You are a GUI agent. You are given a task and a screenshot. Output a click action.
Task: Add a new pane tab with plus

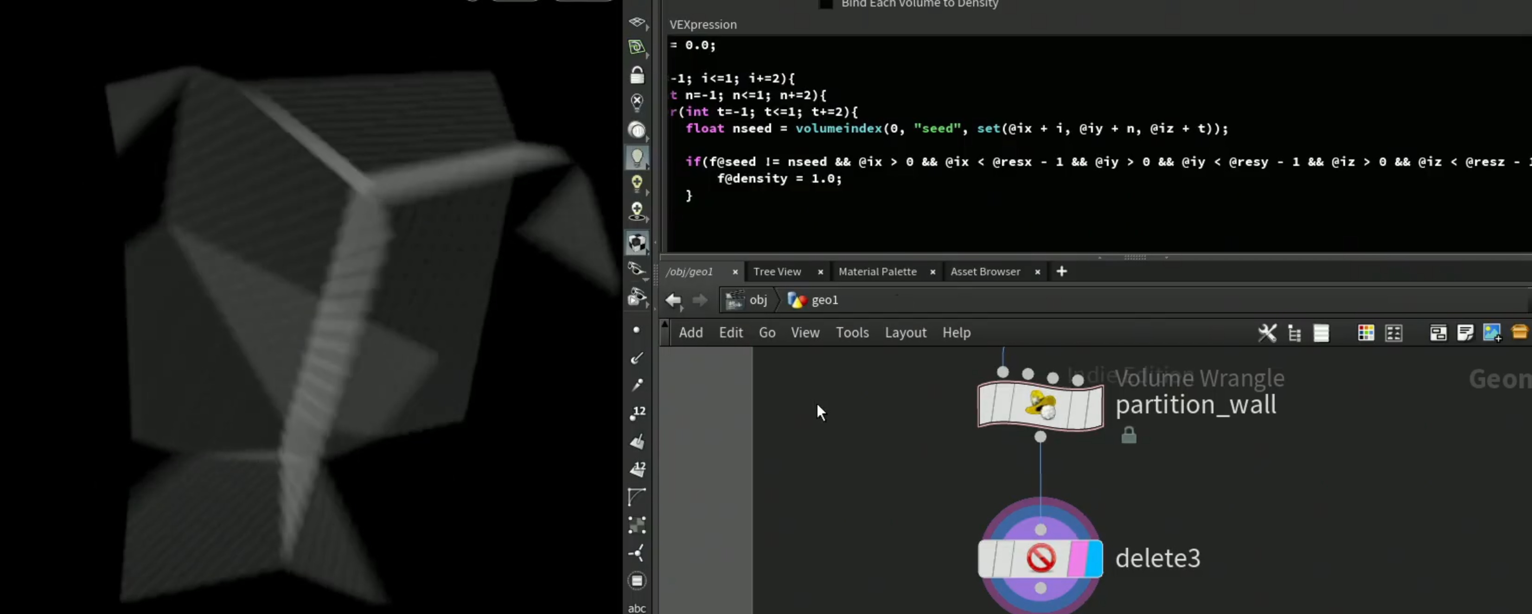point(1061,272)
